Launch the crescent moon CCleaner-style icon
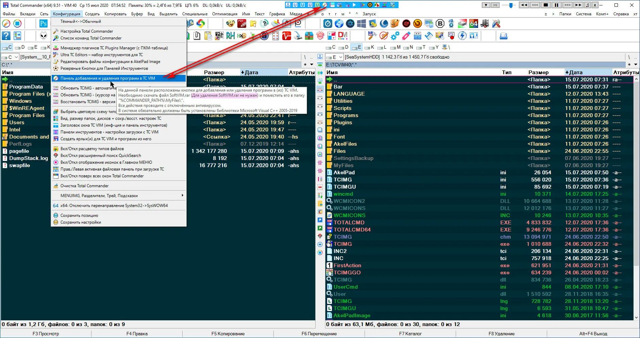 tap(384, 23)
